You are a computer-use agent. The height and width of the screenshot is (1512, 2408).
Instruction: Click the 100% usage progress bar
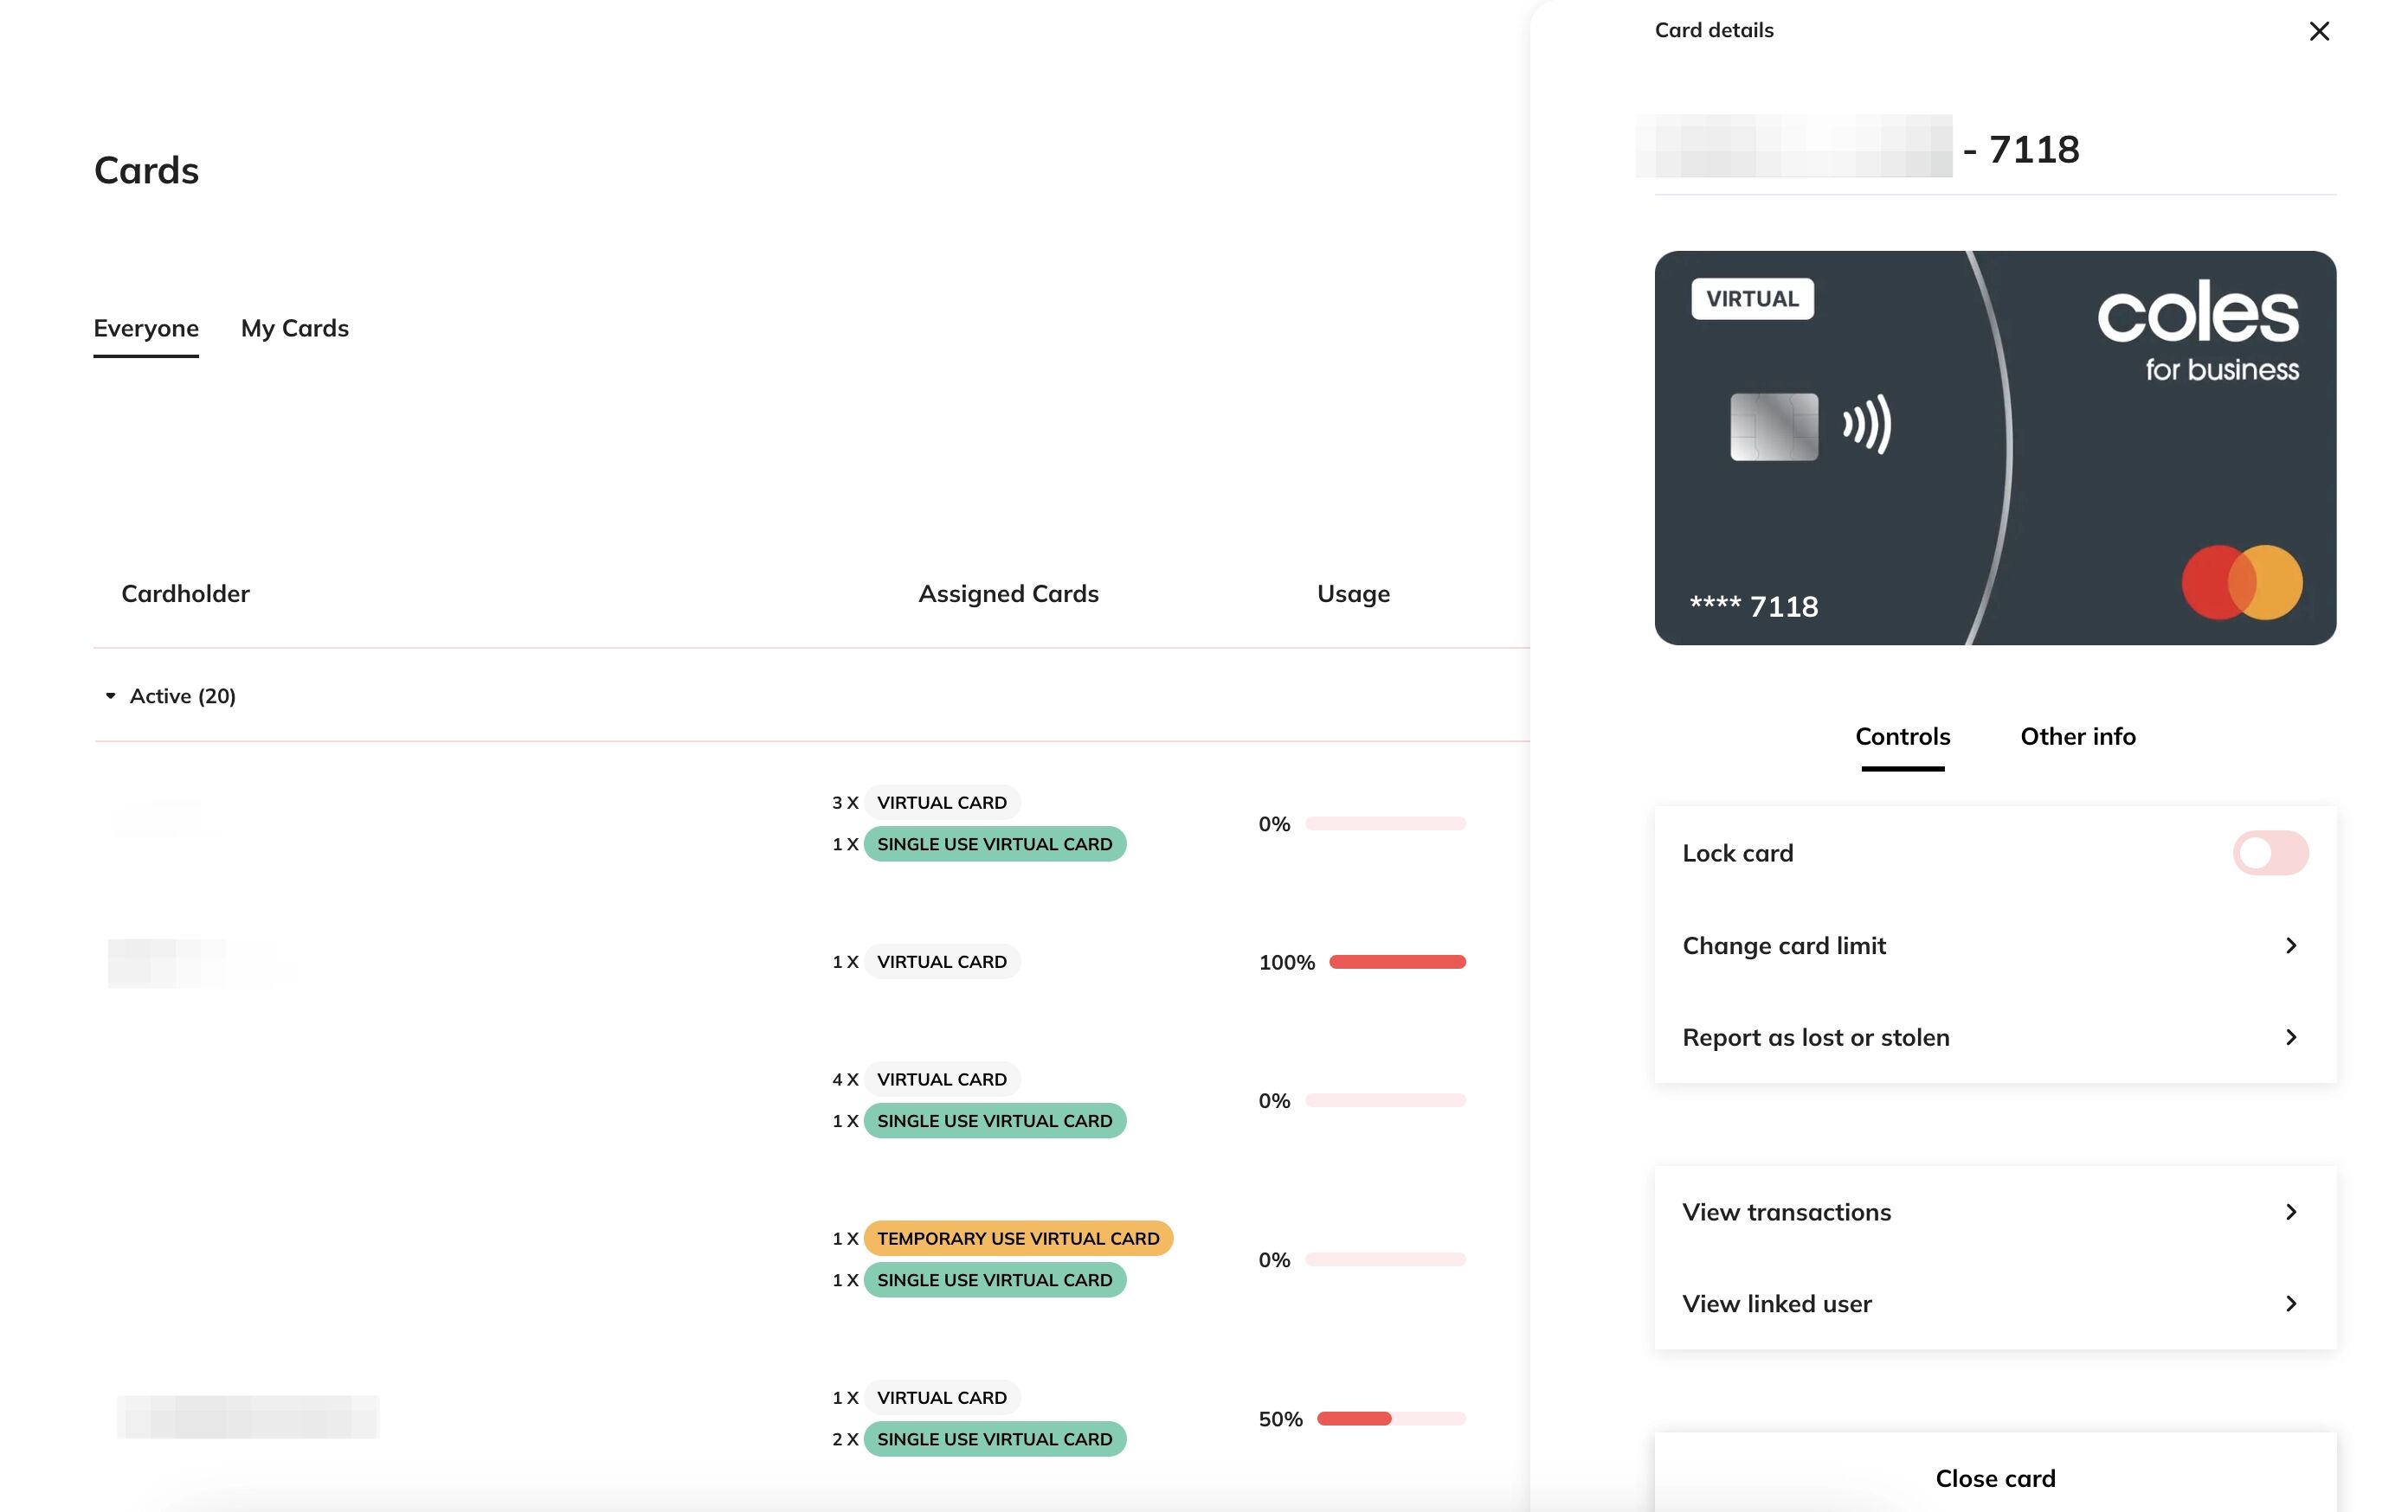[x=1397, y=961]
